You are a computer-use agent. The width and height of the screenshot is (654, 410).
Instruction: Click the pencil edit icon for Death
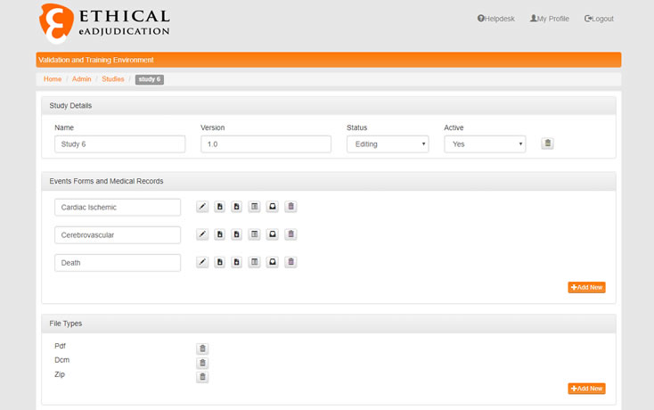(x=202, y=262)
